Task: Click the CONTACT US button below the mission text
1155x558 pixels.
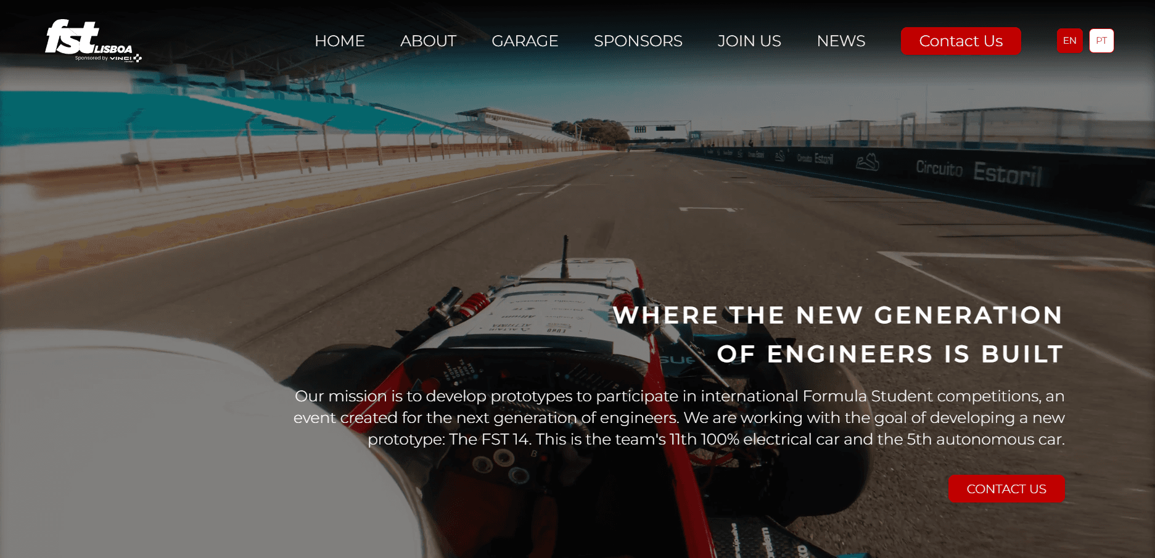Action: coord(1006,489)
